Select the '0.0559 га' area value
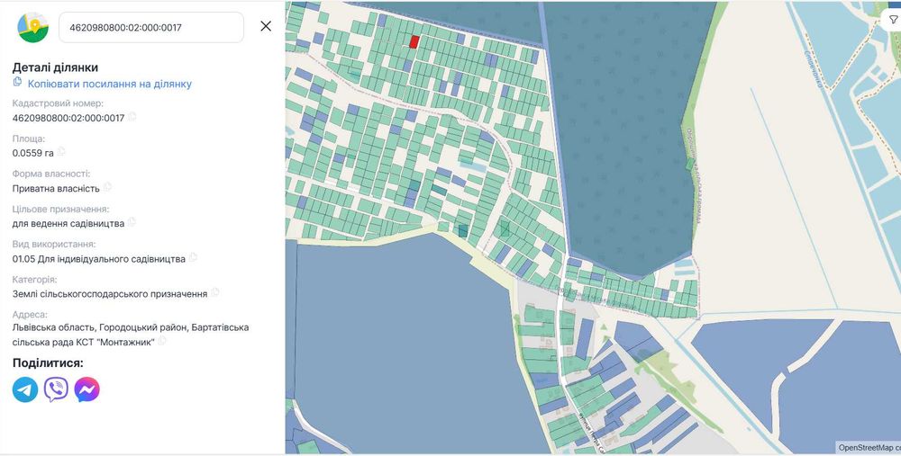Viewport: 901px width, 456px height. [32, 153]
